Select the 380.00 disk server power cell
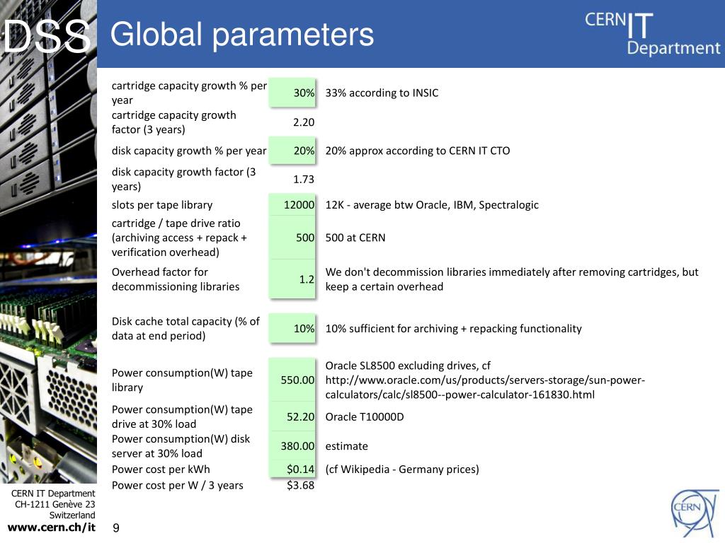The image size is (725, 543). tap(292, 445)
